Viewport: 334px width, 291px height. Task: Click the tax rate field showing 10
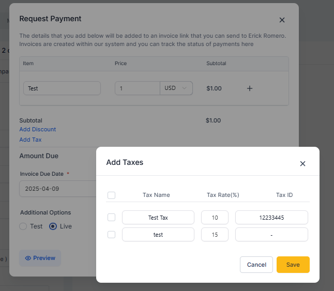pyautogui.click(x=215, y=217)
